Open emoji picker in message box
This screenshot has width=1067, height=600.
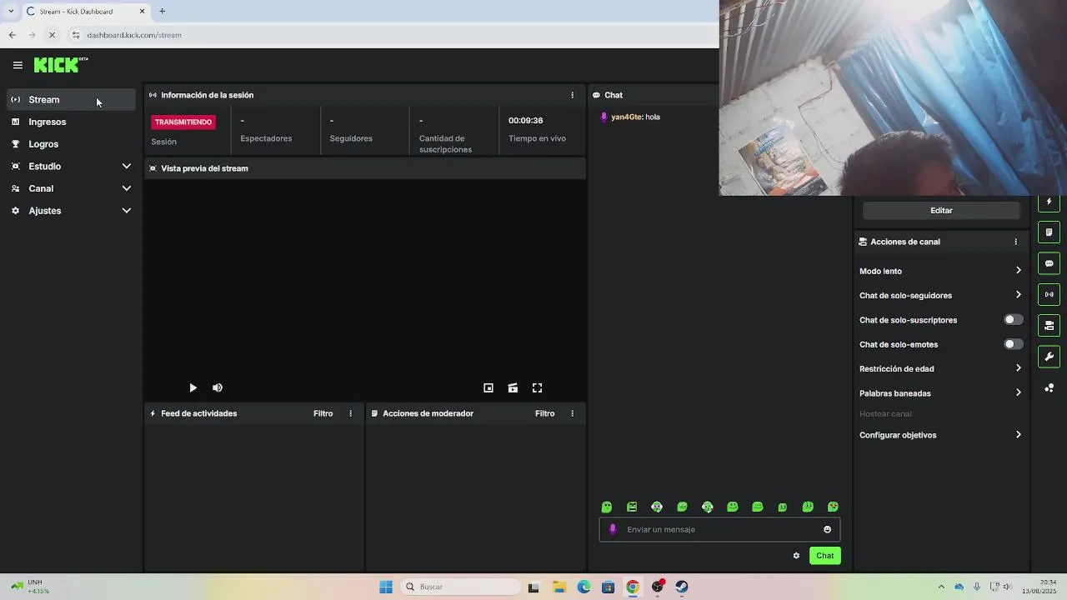[x=827, y=529]
